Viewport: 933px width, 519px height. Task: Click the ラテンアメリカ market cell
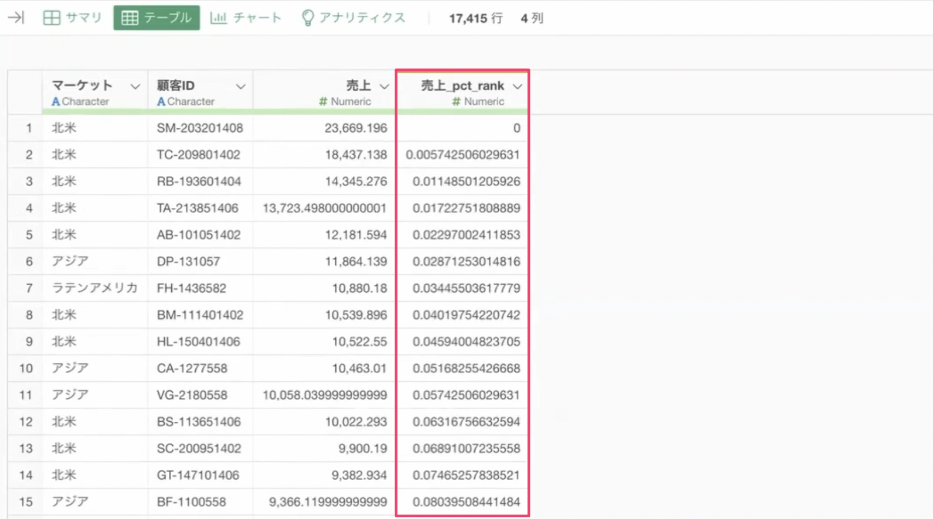click(x=95, y=288)
